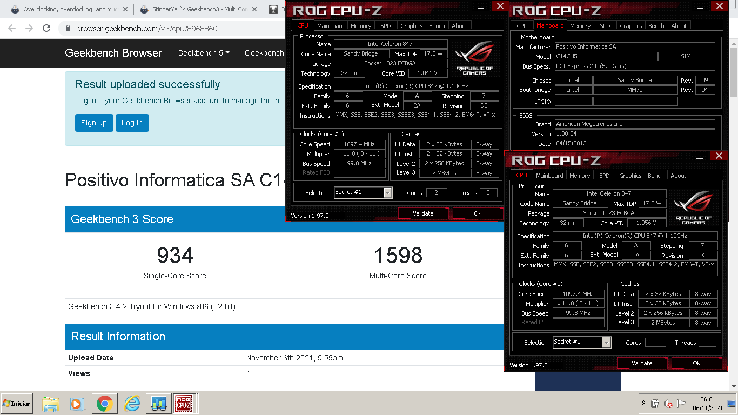Screen dimensions: 738x415
Task: Click the Sign up button
Action: point(94,123)
